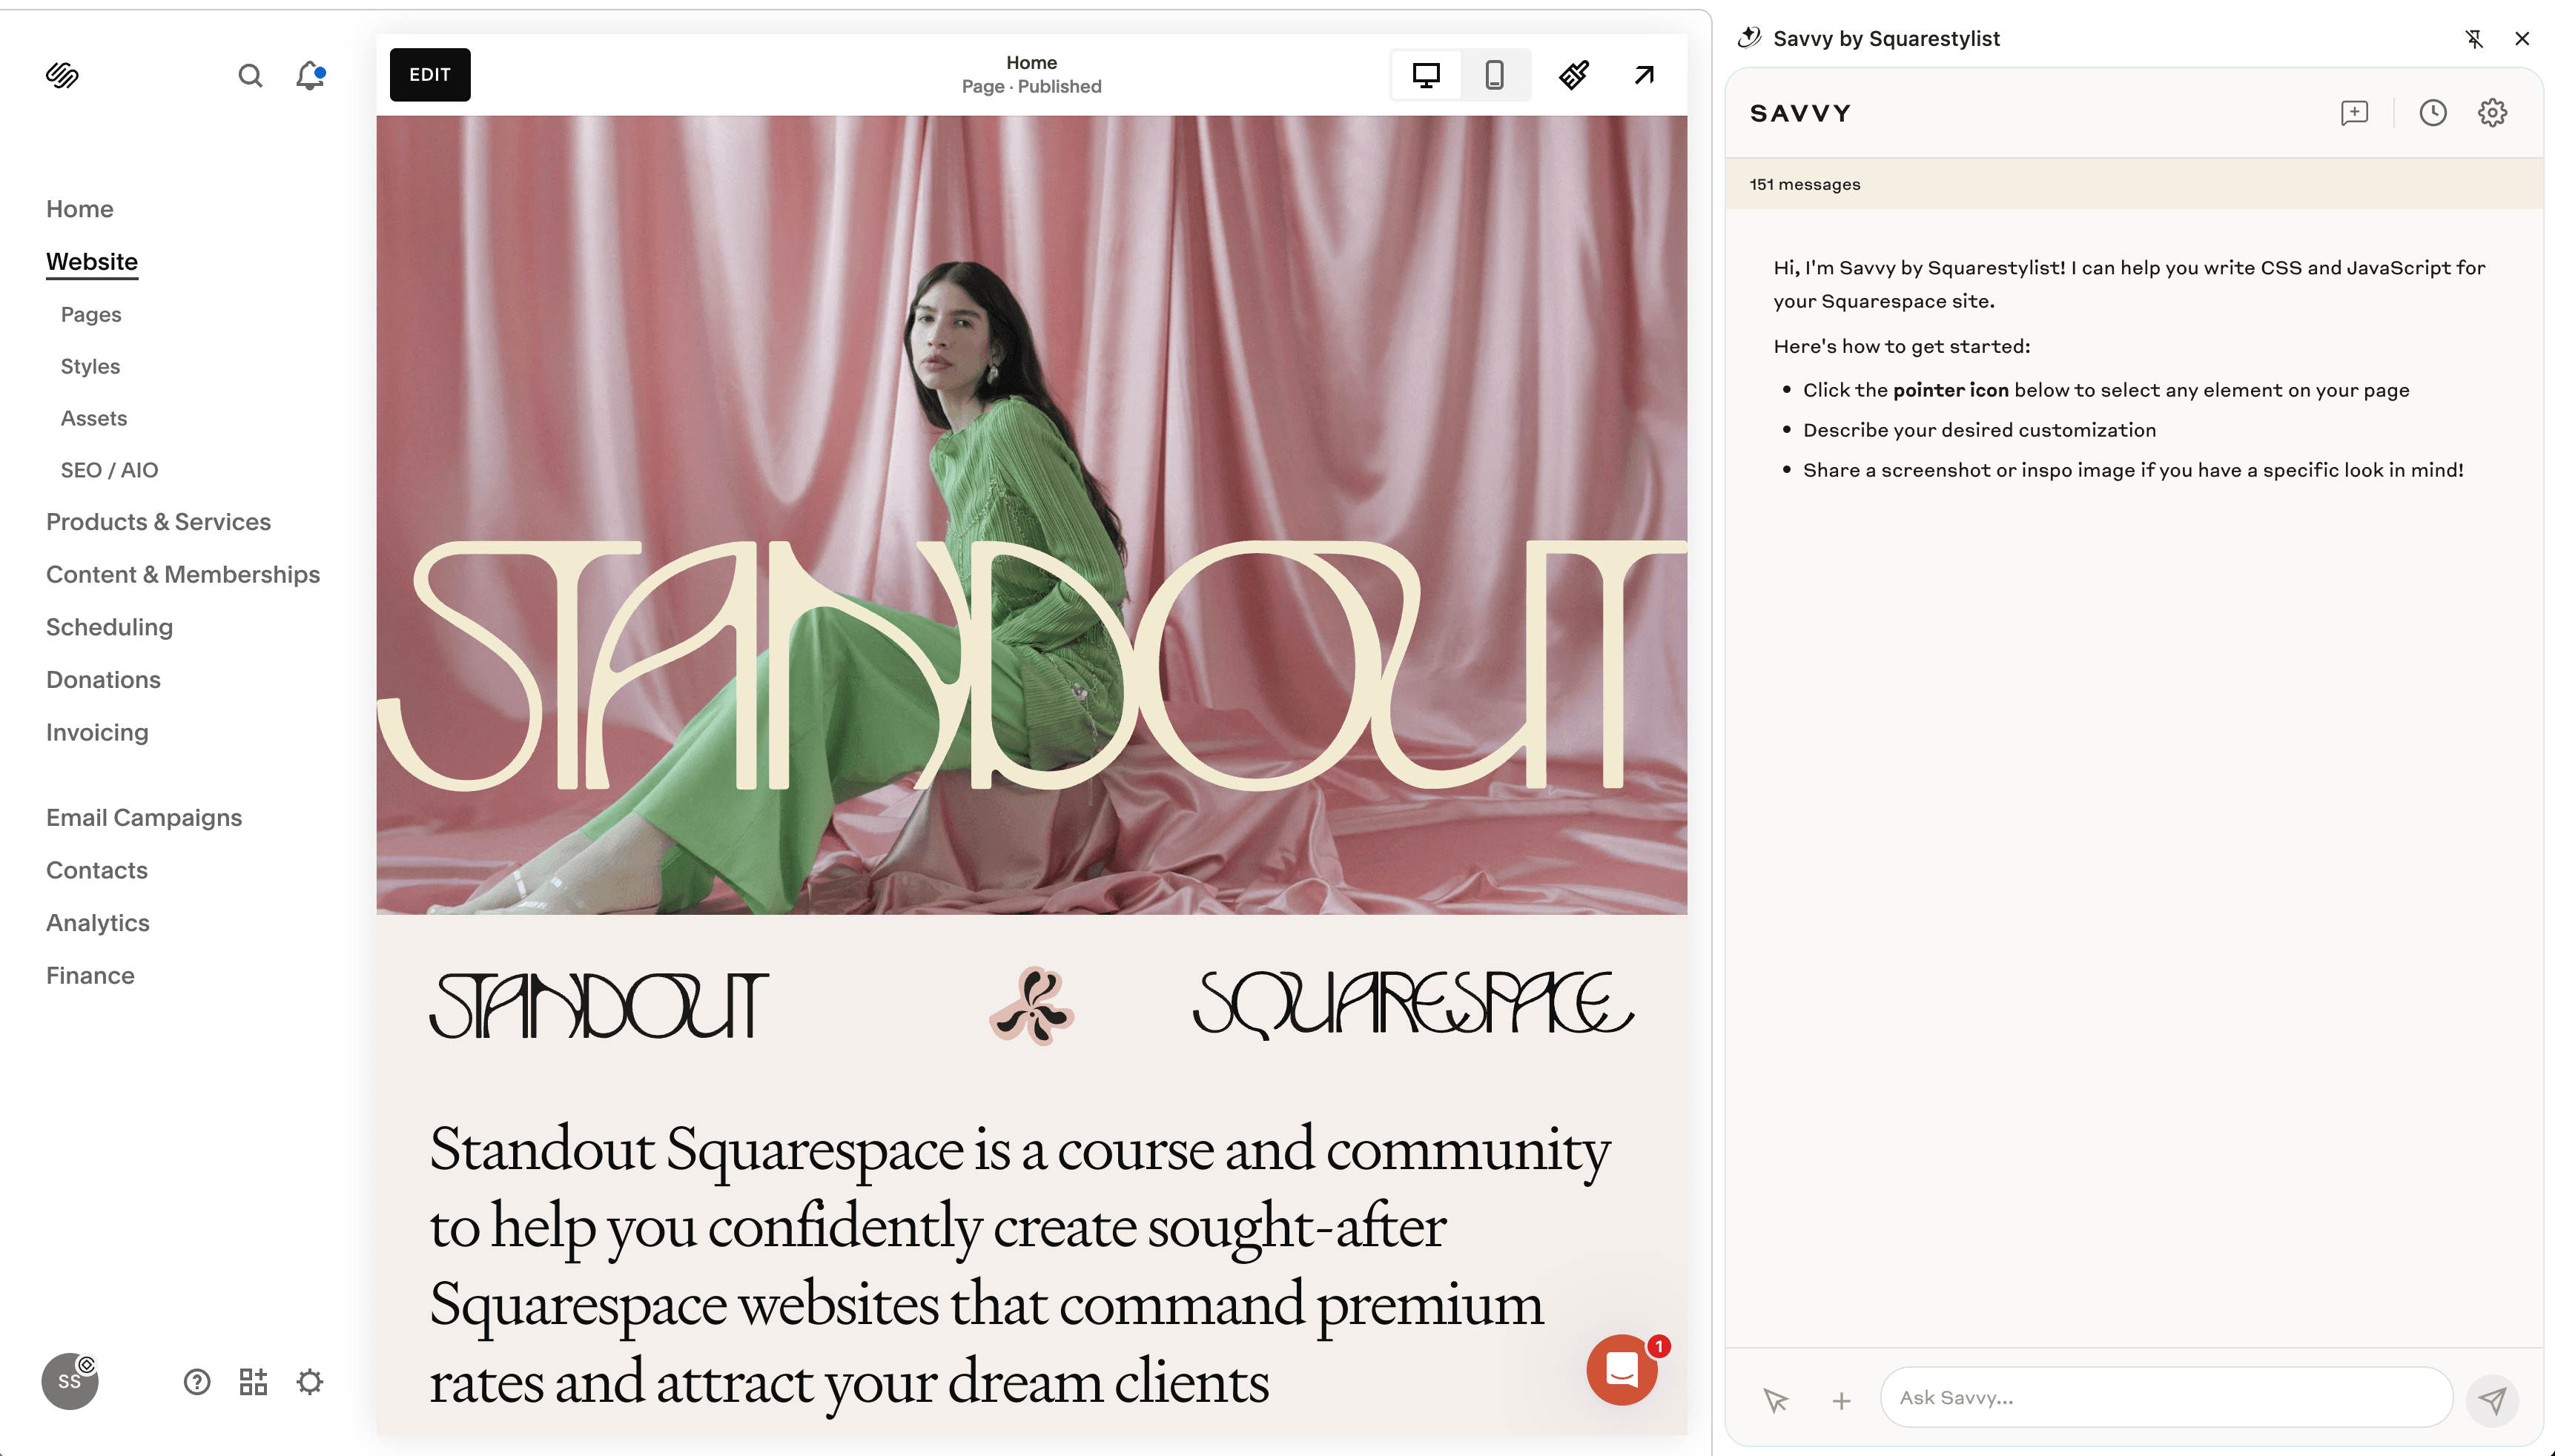Open Savvy chat history clock icon
2555x1456 pixels.
[2432, 112]
